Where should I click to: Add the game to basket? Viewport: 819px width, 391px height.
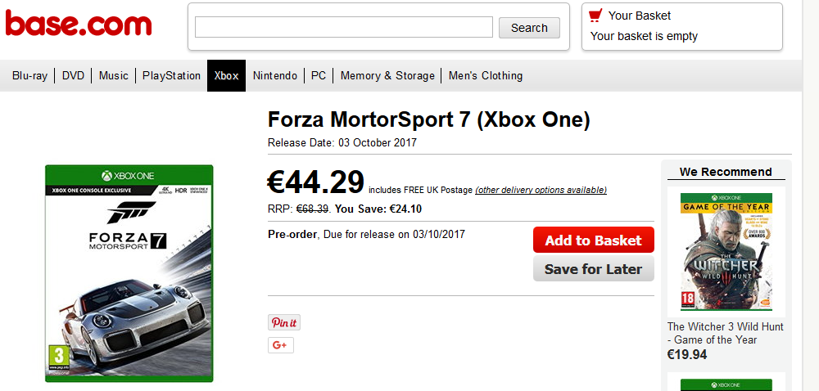click(x=593, y=240)
